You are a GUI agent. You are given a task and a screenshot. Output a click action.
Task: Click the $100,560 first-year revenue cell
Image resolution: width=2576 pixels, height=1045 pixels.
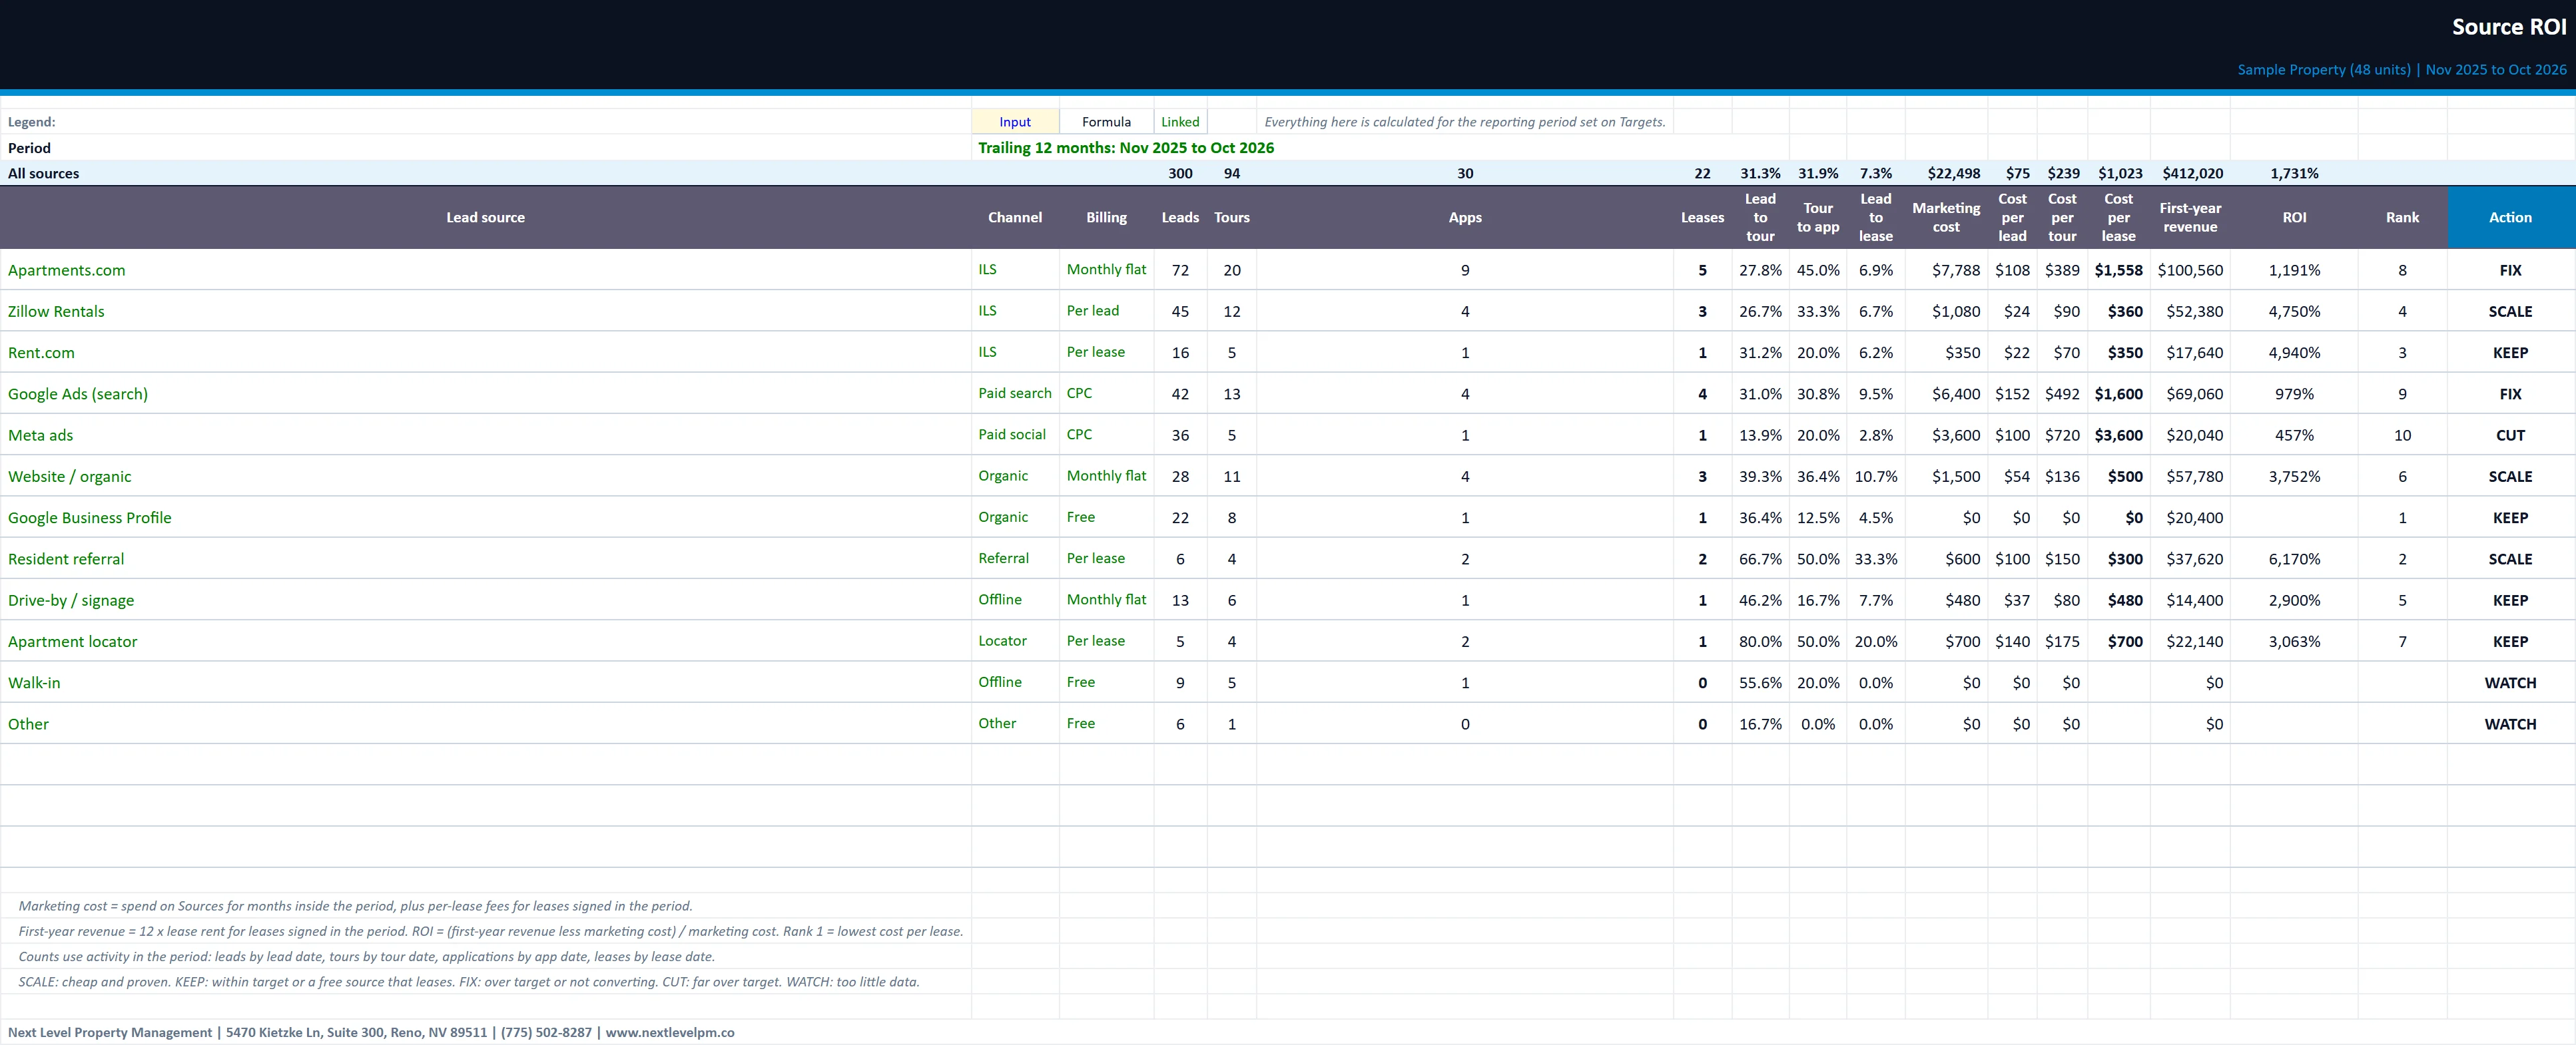point(2190,270)
